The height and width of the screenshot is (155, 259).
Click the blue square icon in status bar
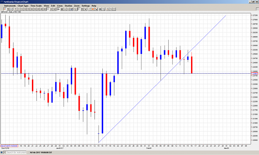click(x=2, y=153)
